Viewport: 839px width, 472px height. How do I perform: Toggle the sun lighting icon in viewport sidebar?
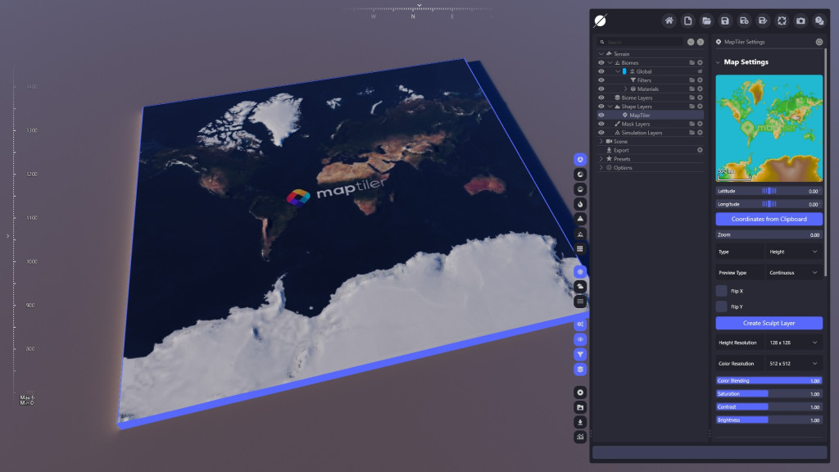click(580, 272)
